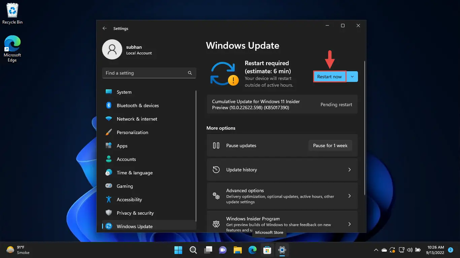Open Apps settings
Screen dimensions: 460x258
149,146
